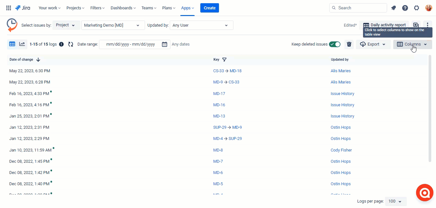Open the settings gear
Viewport: 436px width, 208px height.
tap(417, 8)
